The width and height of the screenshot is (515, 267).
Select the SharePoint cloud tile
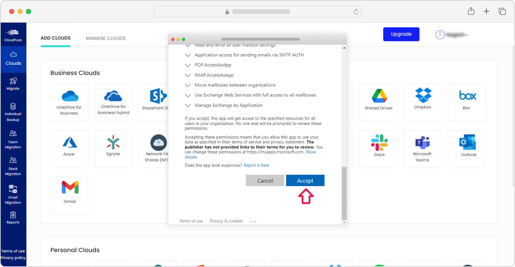153,103
